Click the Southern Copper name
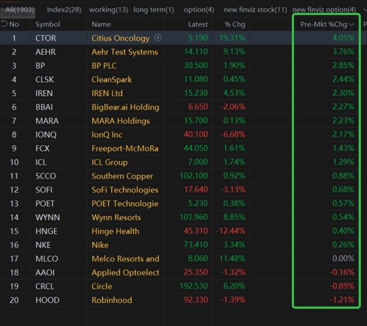Viewport: 367px width, 326px height. coord(122,176)
